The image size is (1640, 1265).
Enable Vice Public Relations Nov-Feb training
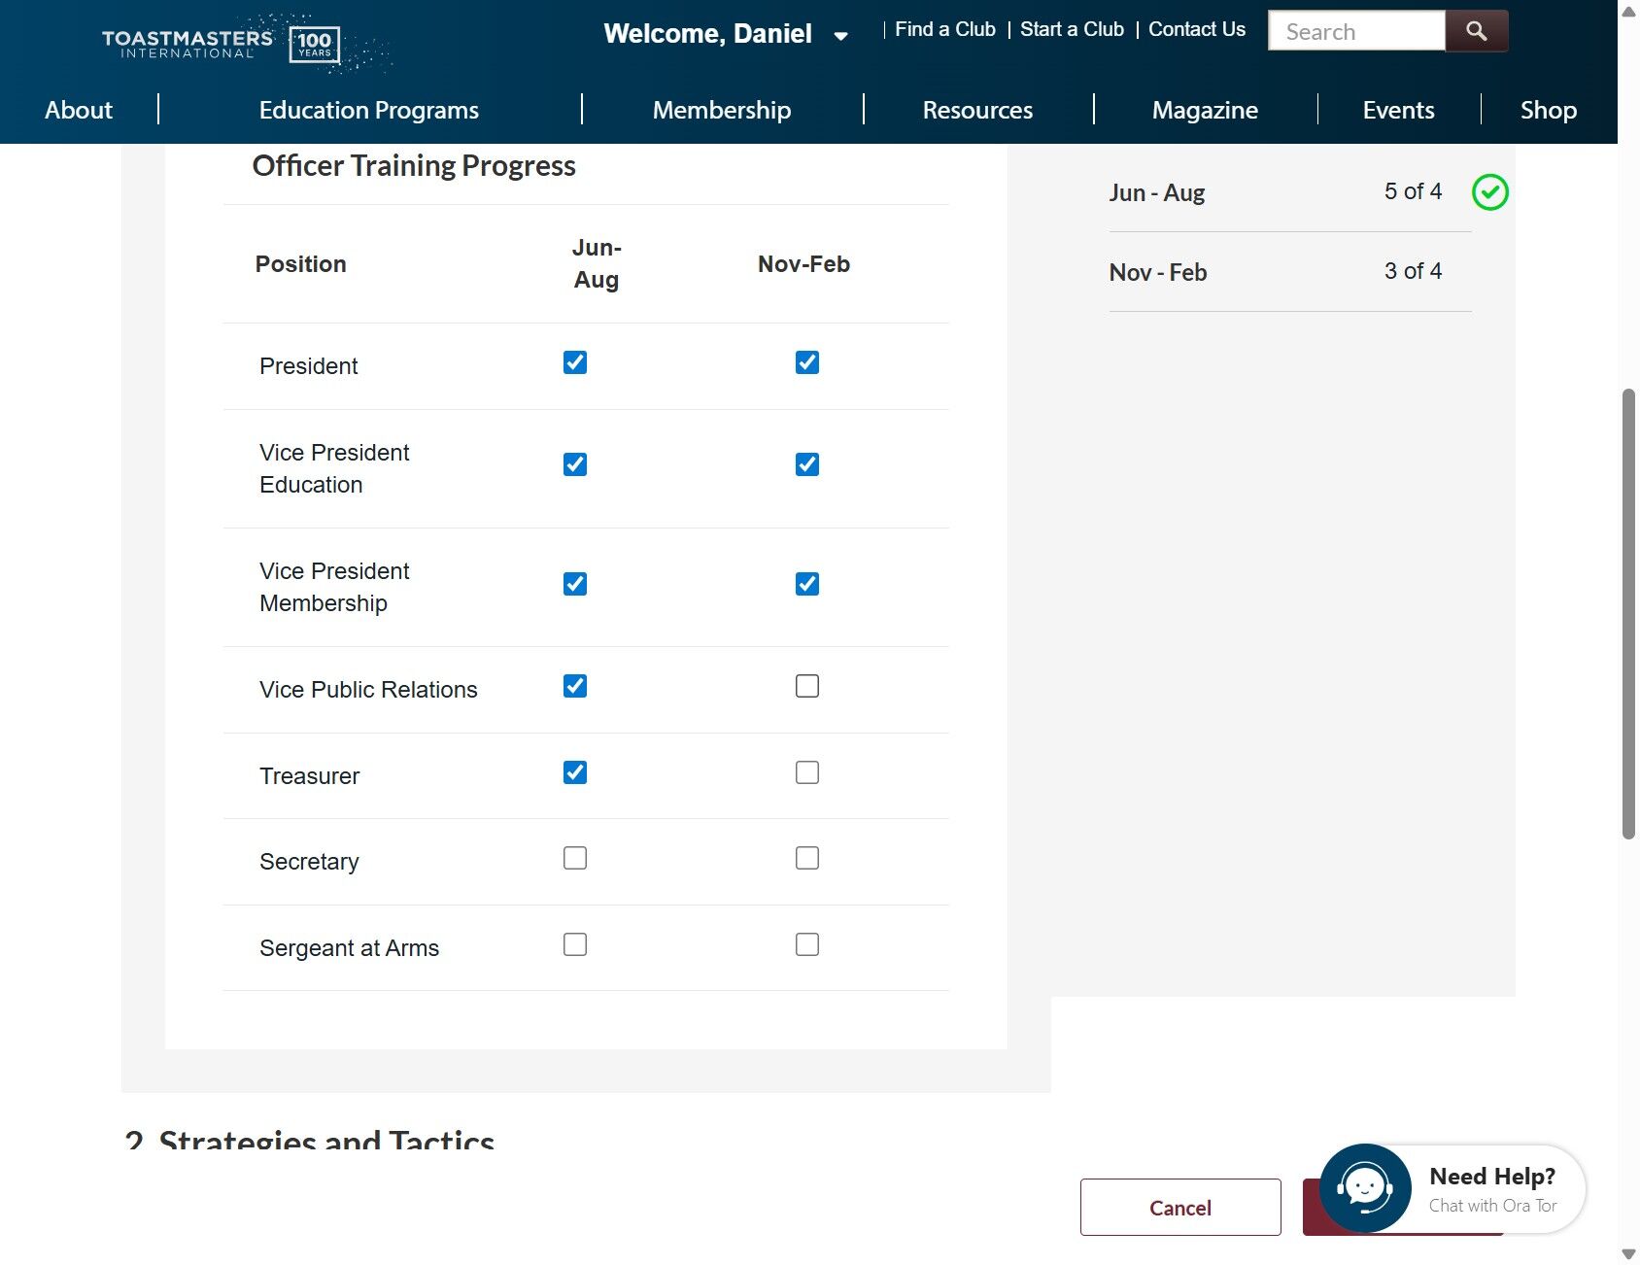[x=806, y=686]
